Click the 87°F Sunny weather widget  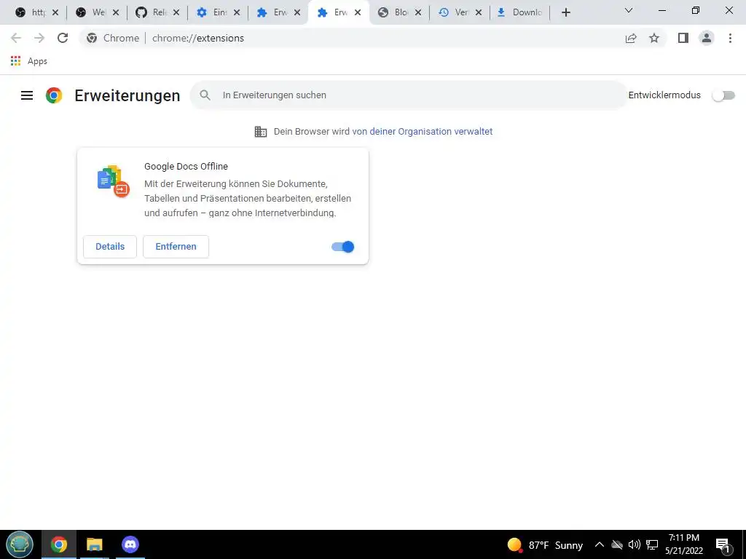545,544
